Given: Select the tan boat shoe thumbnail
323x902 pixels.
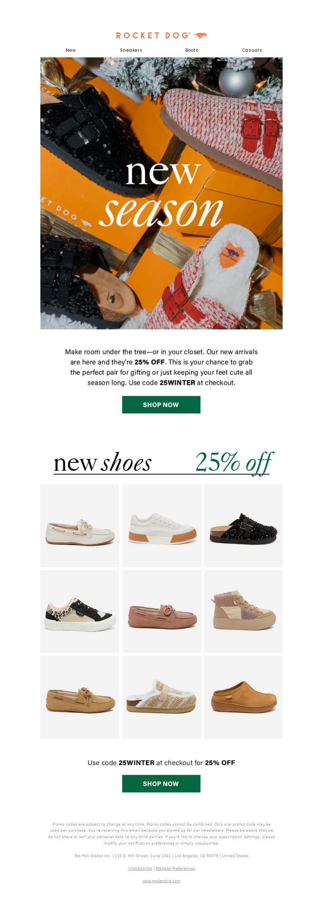Looking at the screenshot, I should [x=80, y=697].
